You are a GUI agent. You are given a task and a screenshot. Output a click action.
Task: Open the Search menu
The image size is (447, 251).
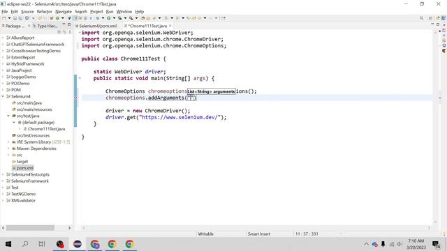click(81, 12)
